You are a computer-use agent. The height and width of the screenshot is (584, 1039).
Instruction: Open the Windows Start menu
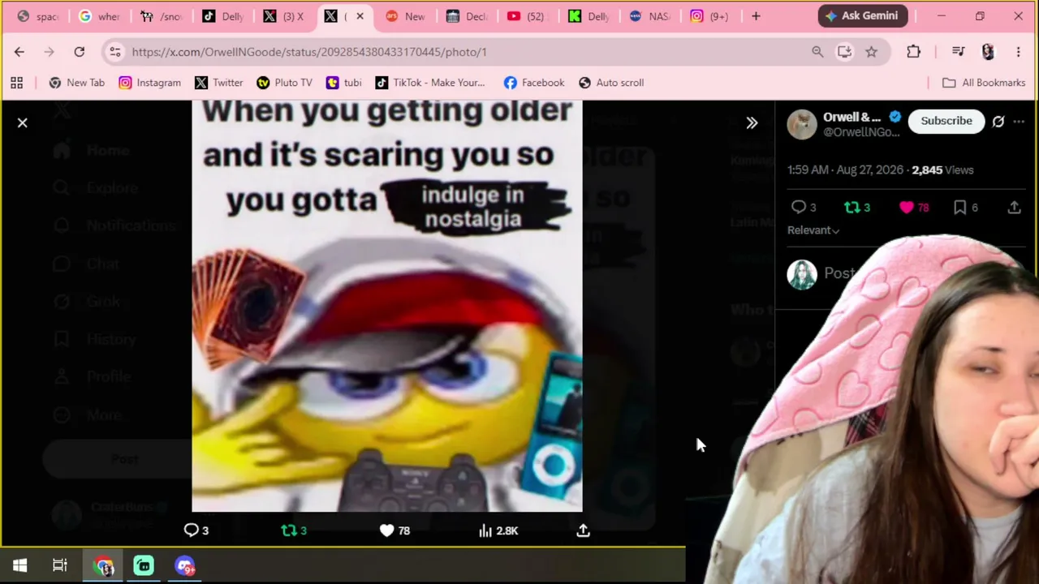(x=19, y=565)
